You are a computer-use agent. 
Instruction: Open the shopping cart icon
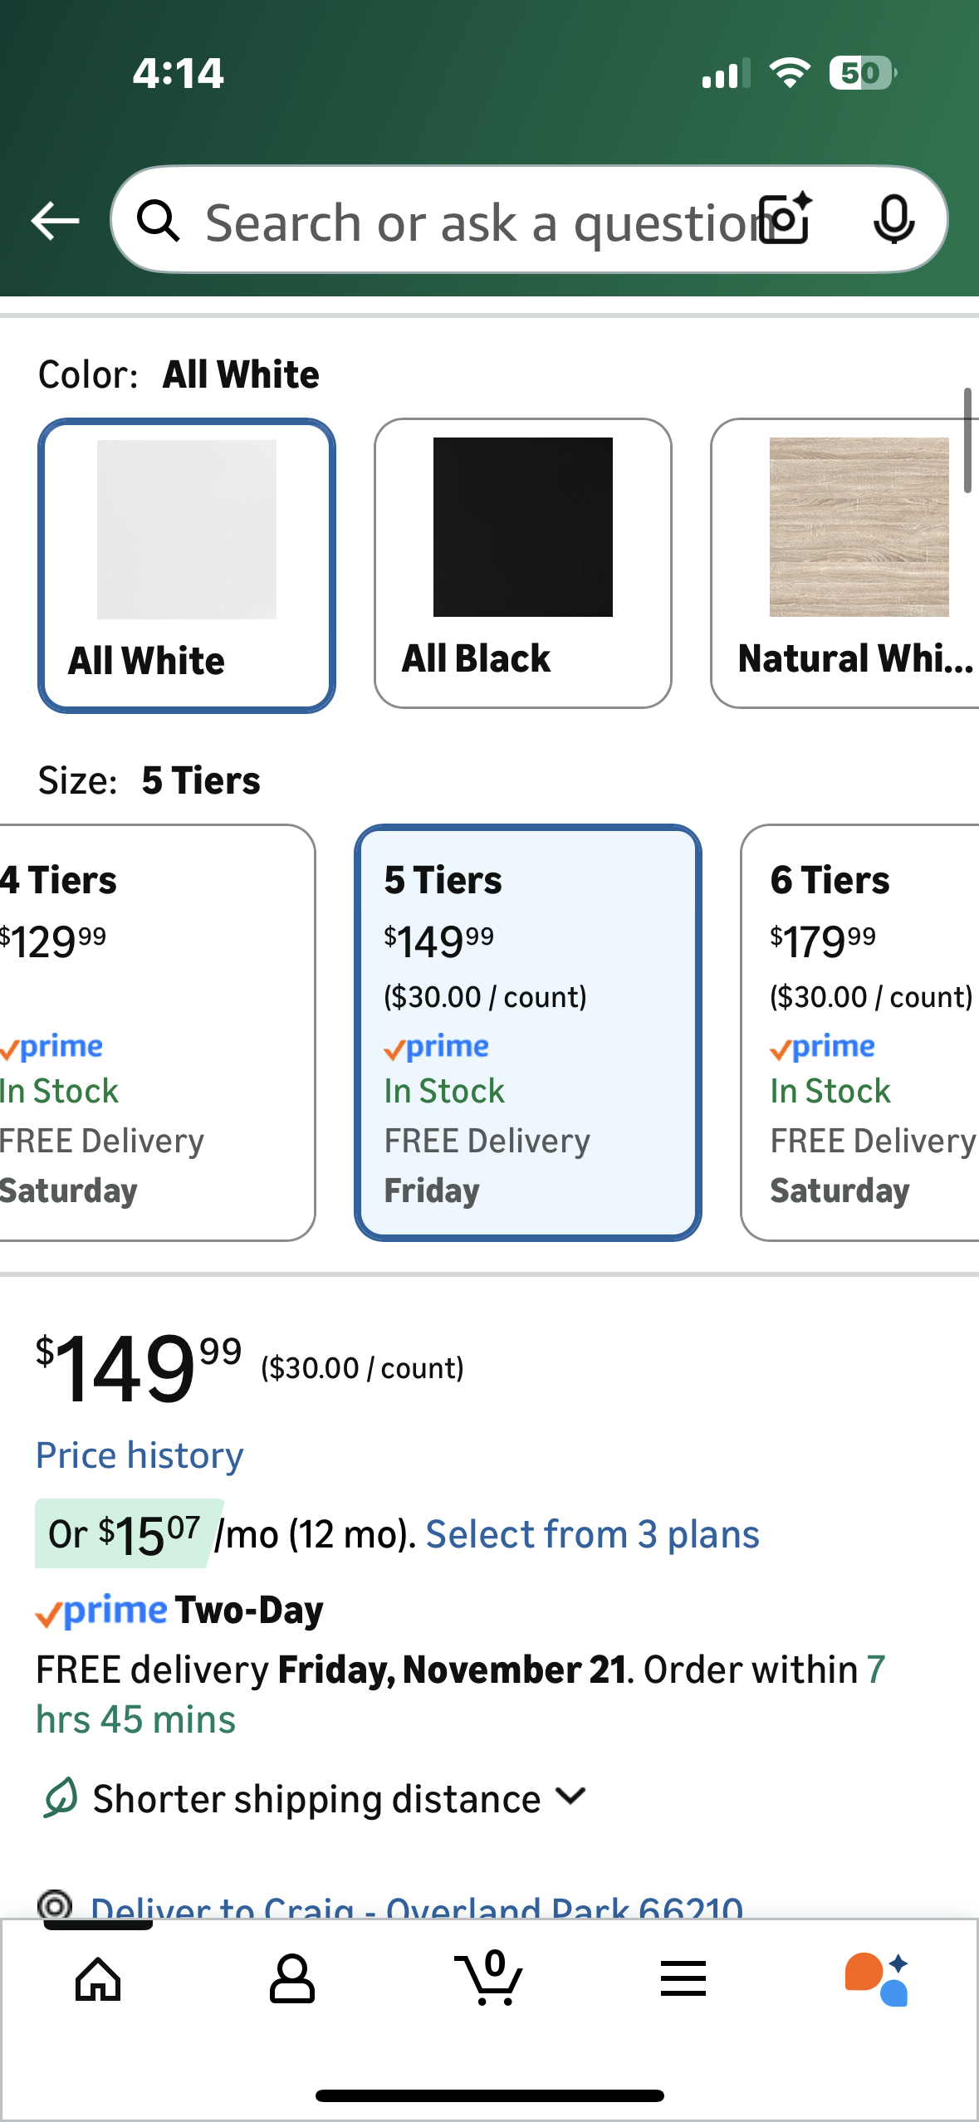click(x=489, y=1979)
